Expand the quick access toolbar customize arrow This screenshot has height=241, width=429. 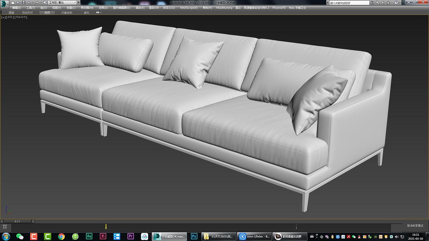(78, 3)
